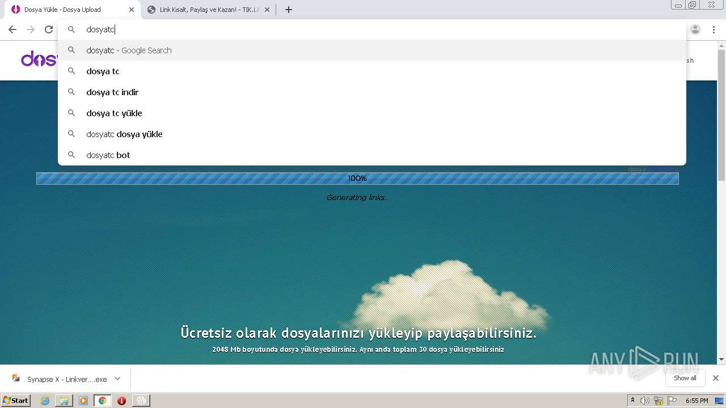The height and width of the screenshot is (408, 726).
Task: Show hidden system tray icons arrow
Action: (632, 401)
